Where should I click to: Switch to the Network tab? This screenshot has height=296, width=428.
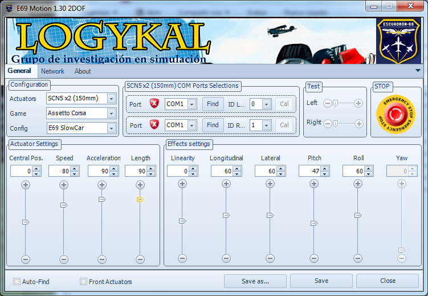click(x=52, y=71)
